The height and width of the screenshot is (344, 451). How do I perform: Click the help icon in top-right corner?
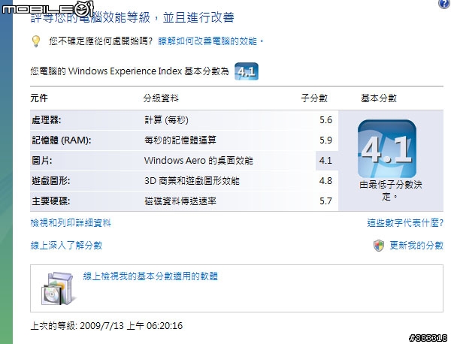(444, 4)
